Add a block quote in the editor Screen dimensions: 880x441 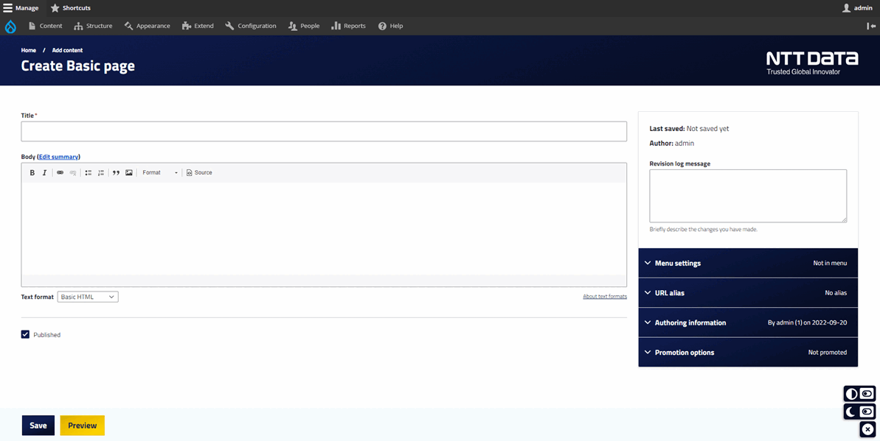coord(116,173)
